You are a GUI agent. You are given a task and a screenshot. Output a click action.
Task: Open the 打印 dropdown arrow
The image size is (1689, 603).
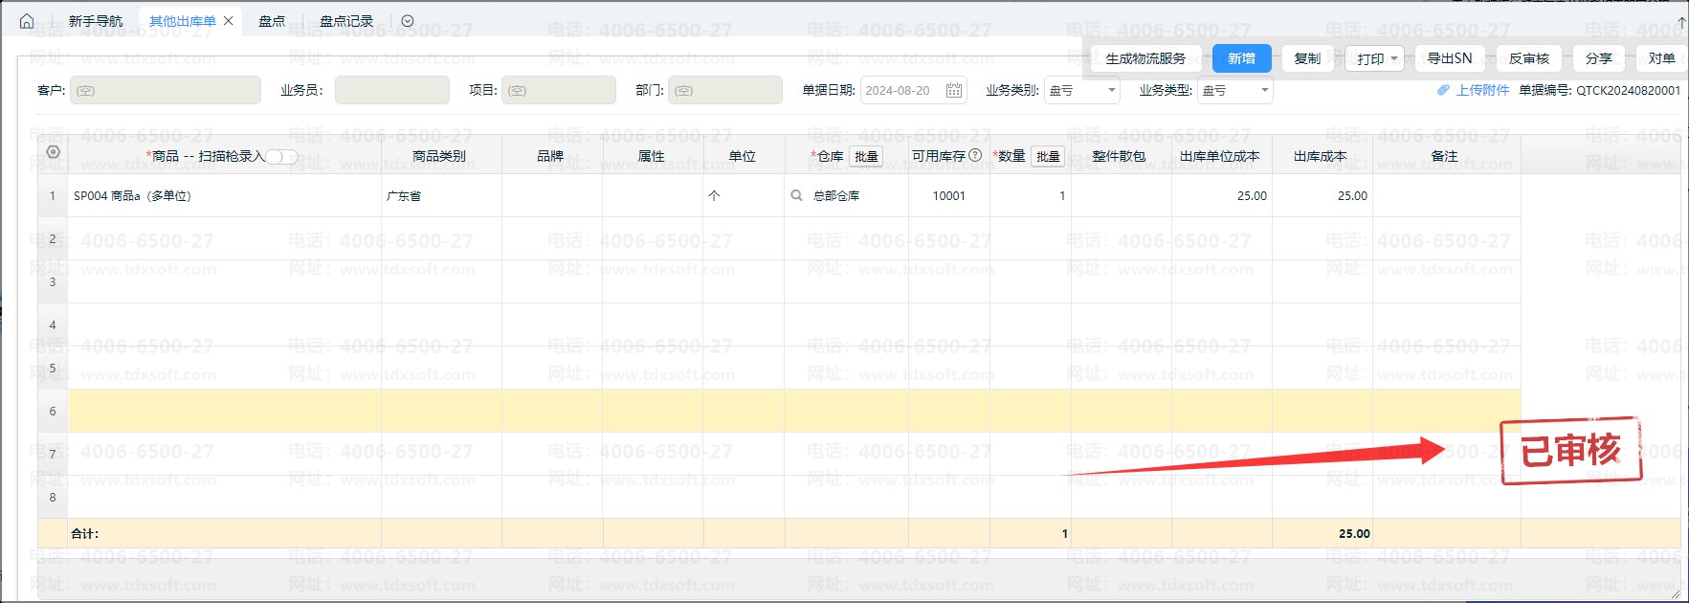coord(1394,58)
